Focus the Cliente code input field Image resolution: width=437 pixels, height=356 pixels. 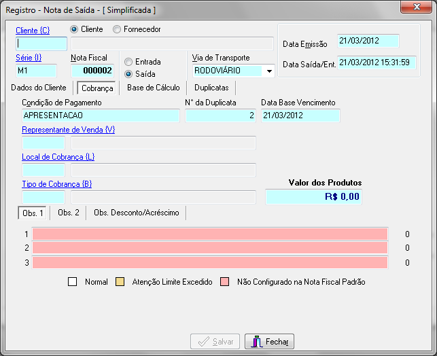41,43
